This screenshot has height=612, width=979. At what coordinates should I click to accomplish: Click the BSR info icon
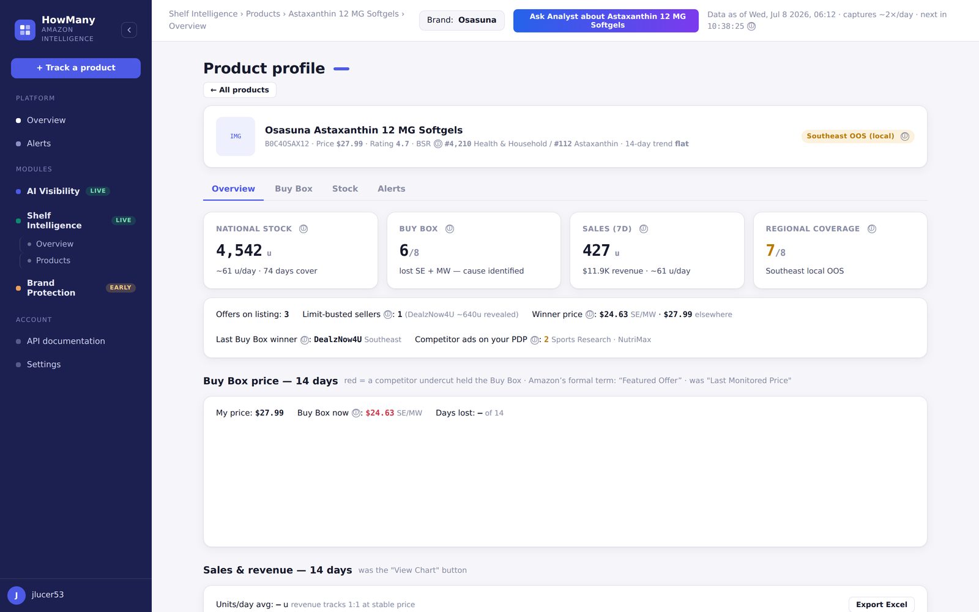coord(438,144)
